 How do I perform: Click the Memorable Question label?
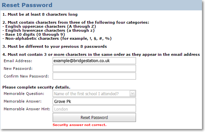24,94
